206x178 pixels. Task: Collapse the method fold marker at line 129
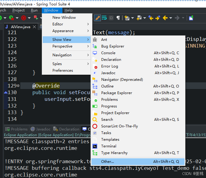click(18, 86)
